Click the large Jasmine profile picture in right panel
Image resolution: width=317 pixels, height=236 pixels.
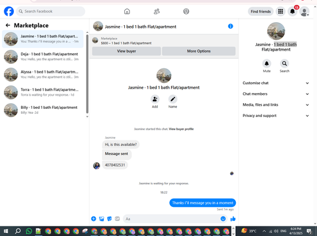(x=276, y=31)
